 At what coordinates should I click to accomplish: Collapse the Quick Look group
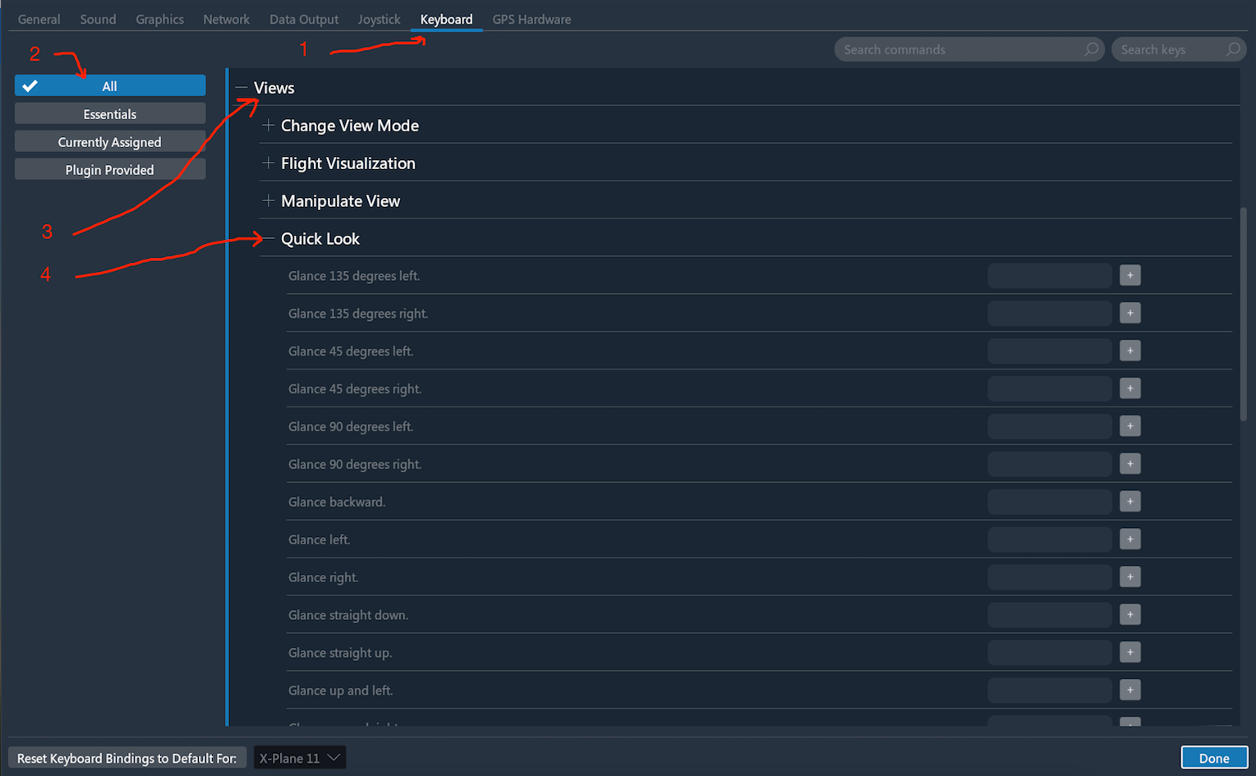click(268, 238)
